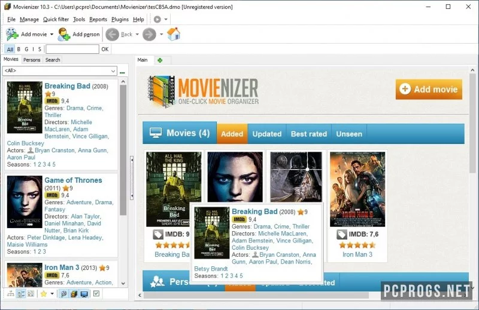The width and height of the screenshot is (479, 310).
Task: Select the Best rated movies tab
Action: point(309,134)
